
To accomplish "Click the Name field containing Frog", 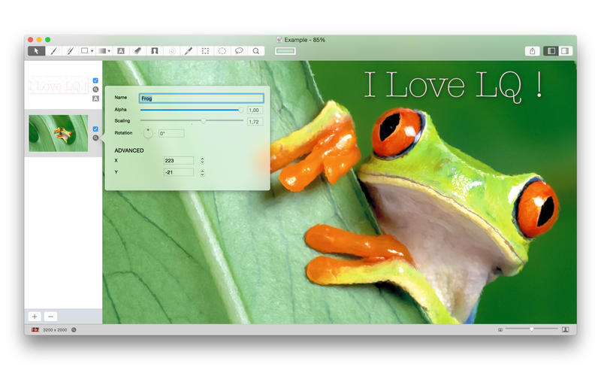I will [x=201, y=98].
